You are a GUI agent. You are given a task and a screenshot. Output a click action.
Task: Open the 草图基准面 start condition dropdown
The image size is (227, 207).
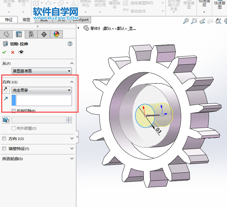tap(42, 71)
